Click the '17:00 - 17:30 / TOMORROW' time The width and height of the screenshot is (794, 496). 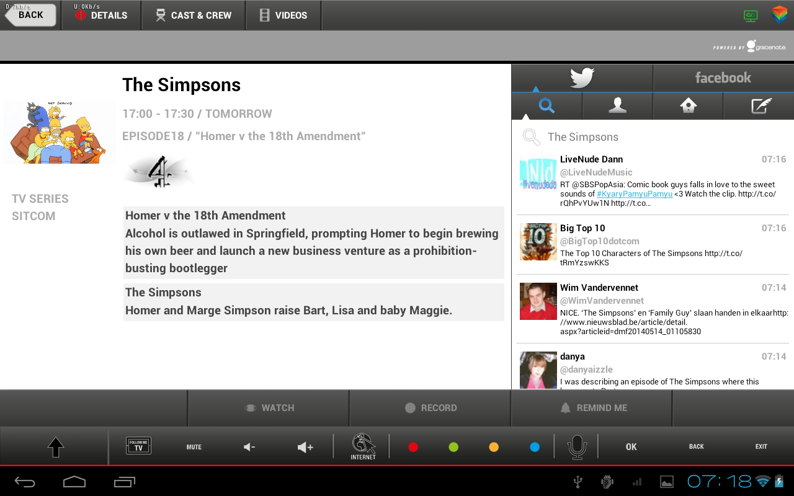click(197, 114)
